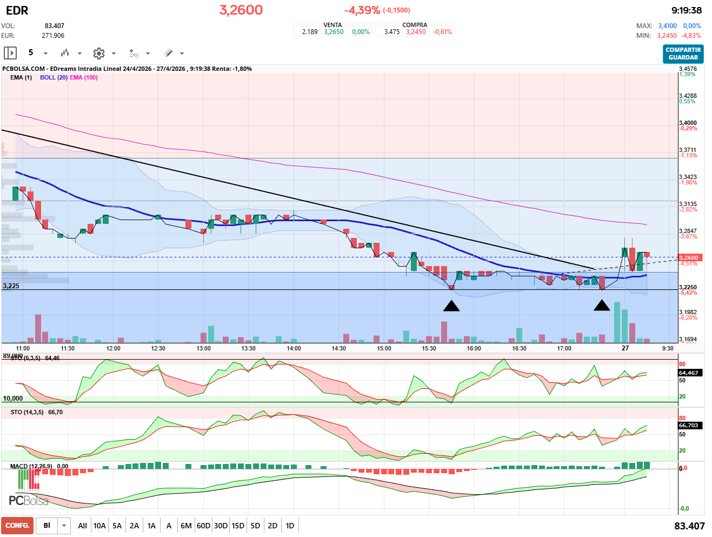Toggle the EMA (1) indicator label
This screenshot has height=537, width=712.
[21, 77]
